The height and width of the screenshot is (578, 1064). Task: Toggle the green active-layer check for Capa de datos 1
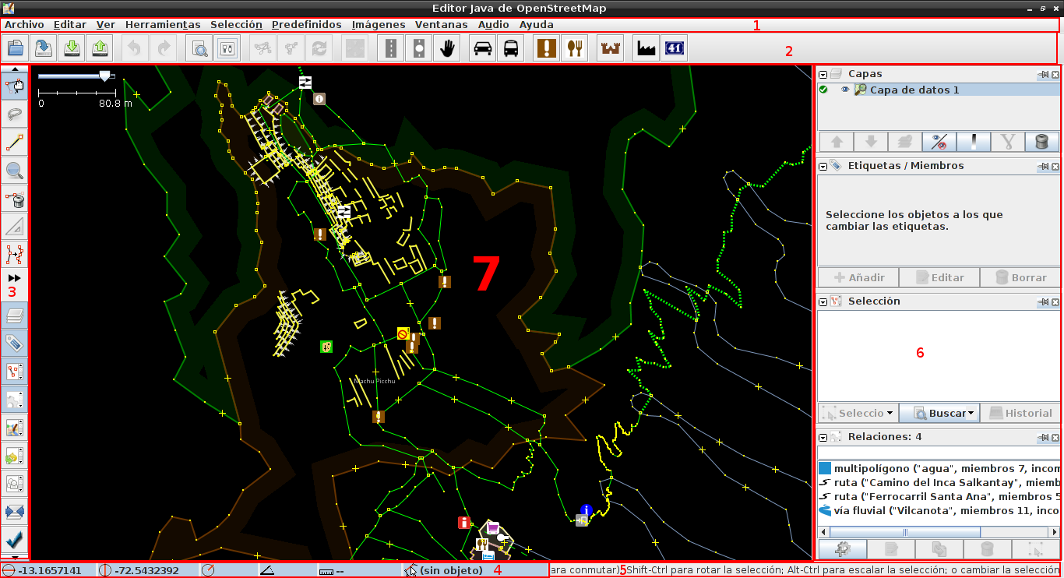823,90
